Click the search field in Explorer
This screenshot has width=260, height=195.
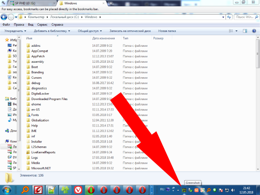point(246,17)
